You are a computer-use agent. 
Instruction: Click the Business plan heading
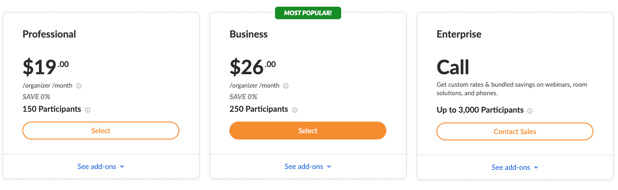tap(249, 34)
